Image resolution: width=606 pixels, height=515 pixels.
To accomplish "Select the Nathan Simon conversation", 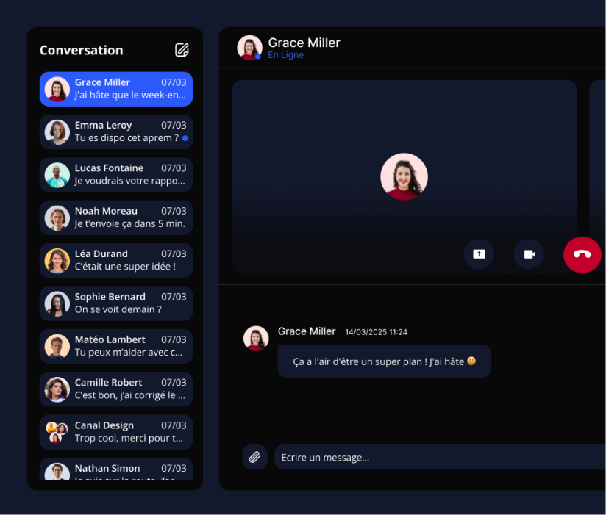I will pyautogui.click(x=116, y=470).
